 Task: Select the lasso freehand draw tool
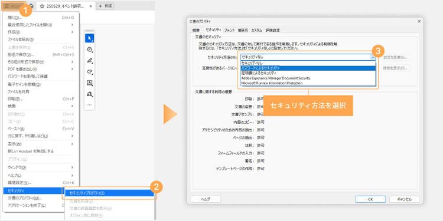coord(90,72)
